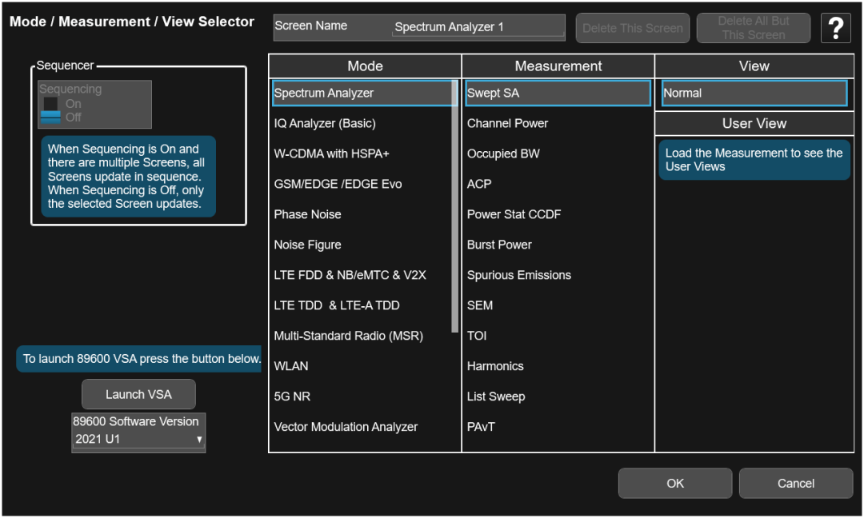
Task: Select the Phase Noise mode
Action: click(x=307, y=214)
